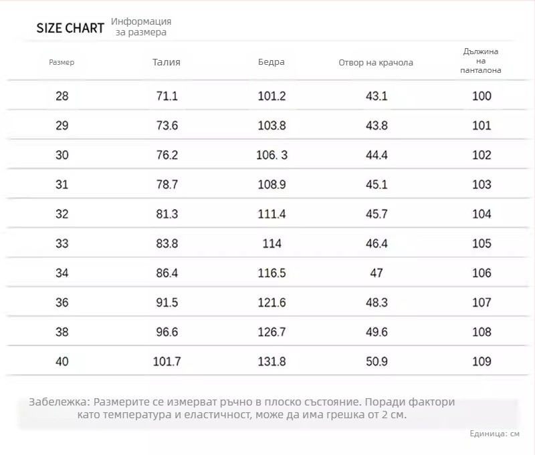Select pant length value 109

[481, 361]
